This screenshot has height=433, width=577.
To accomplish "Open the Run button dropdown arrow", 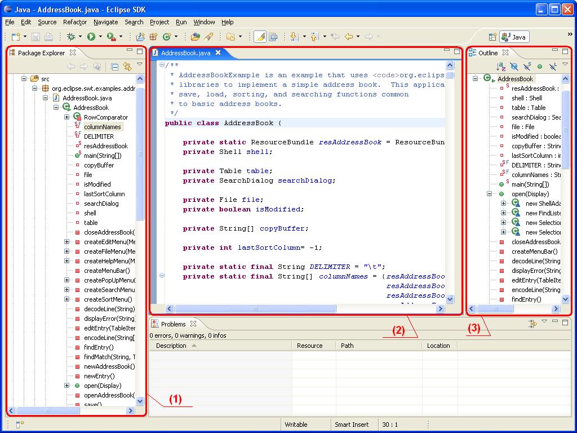I will [100, 37].
